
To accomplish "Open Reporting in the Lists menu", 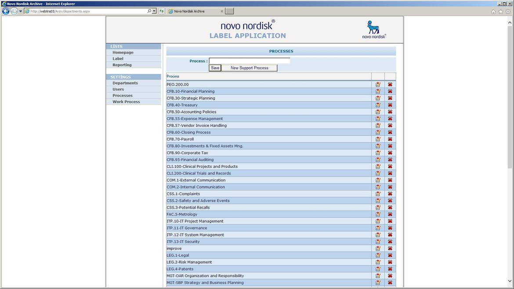I will [122, 65].
